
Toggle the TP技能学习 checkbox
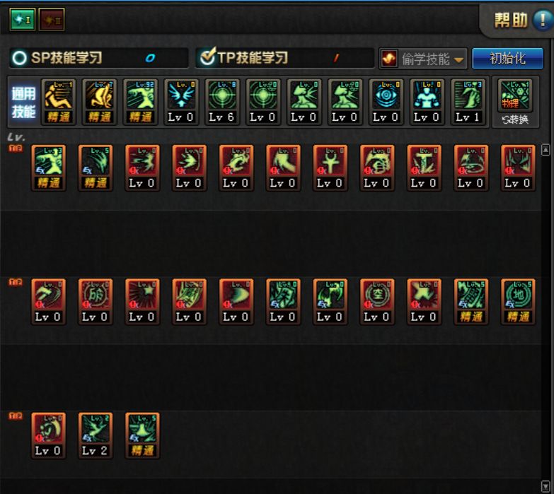click(x=207, y=57)
